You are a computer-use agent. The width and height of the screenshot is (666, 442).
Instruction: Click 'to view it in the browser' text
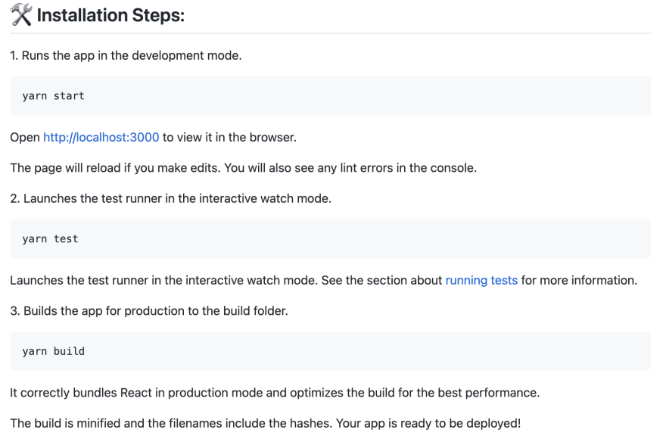[x=229, y=137]
